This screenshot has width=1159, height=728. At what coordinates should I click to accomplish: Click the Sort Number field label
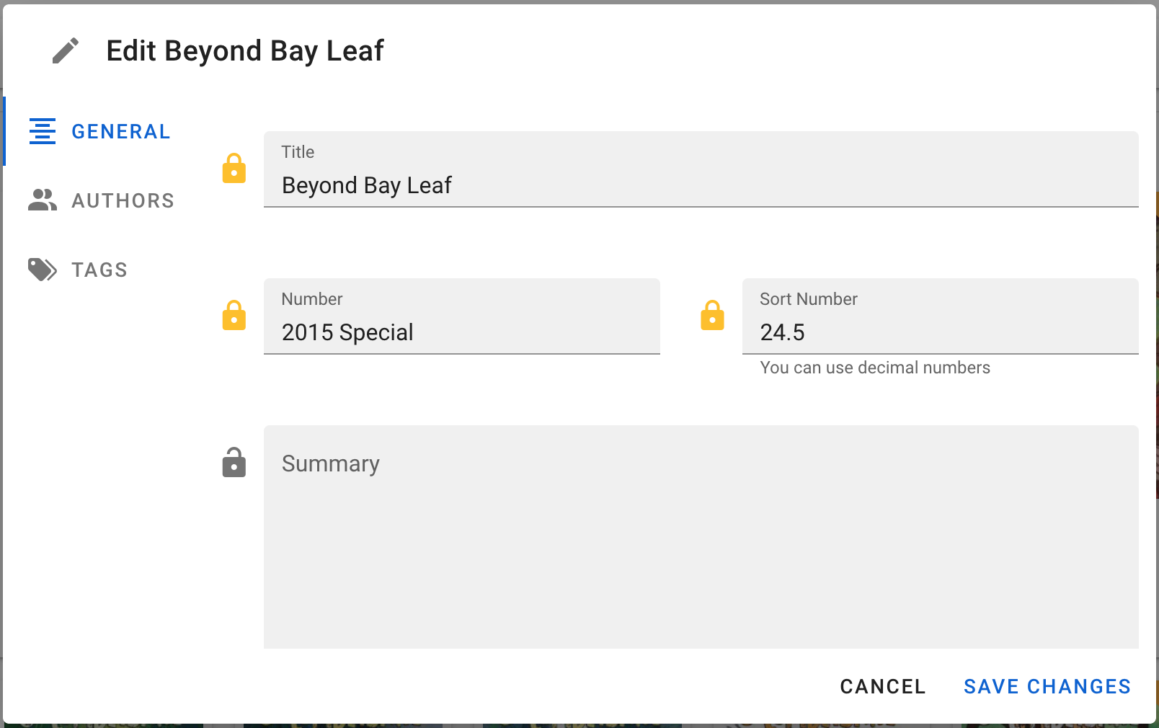(809, 299)
